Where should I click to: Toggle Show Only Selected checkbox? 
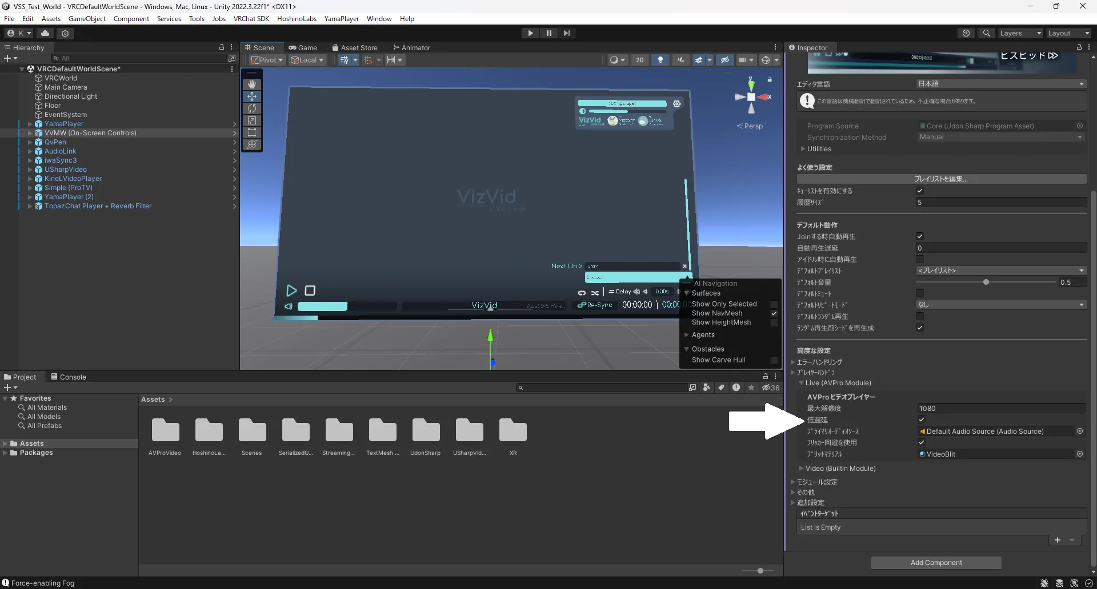click(774, 304)
